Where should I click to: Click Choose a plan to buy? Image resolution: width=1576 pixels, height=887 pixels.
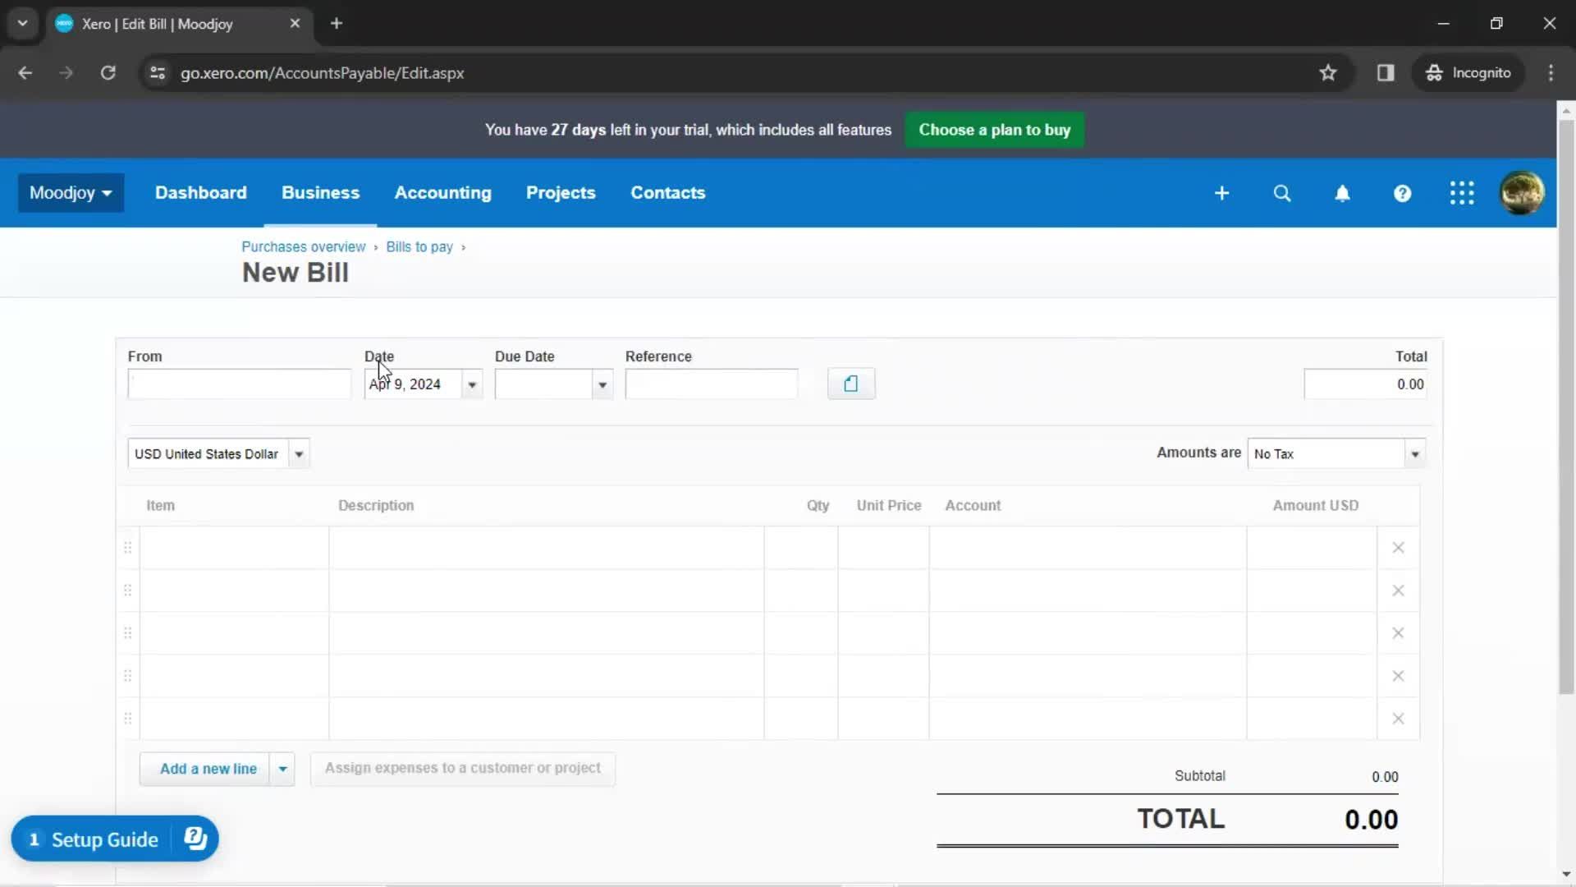click(995, 130)
